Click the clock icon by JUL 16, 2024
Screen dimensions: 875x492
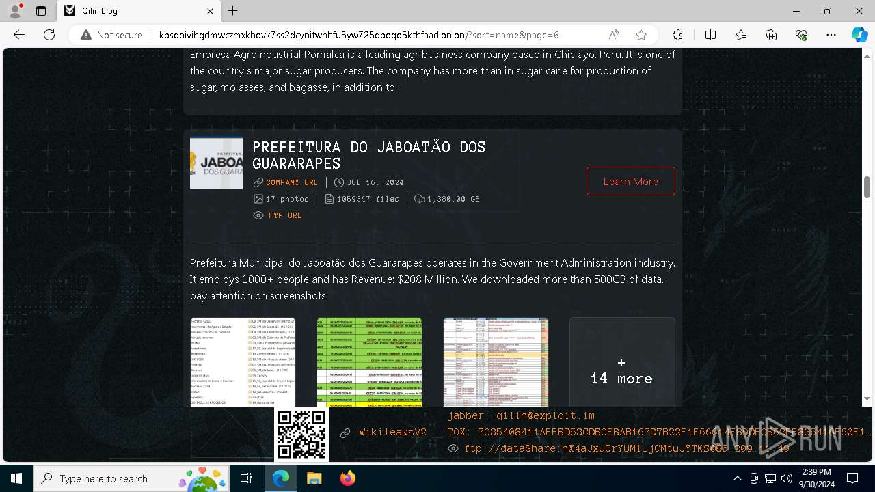(339, 182)
